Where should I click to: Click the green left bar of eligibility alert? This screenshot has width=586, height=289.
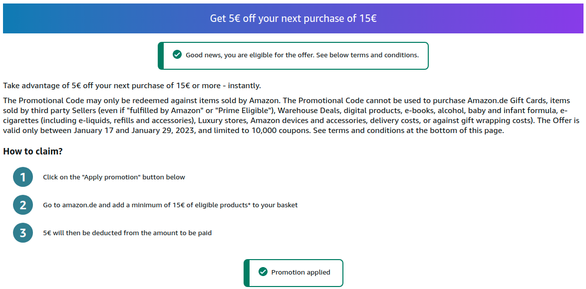[161, 55]
